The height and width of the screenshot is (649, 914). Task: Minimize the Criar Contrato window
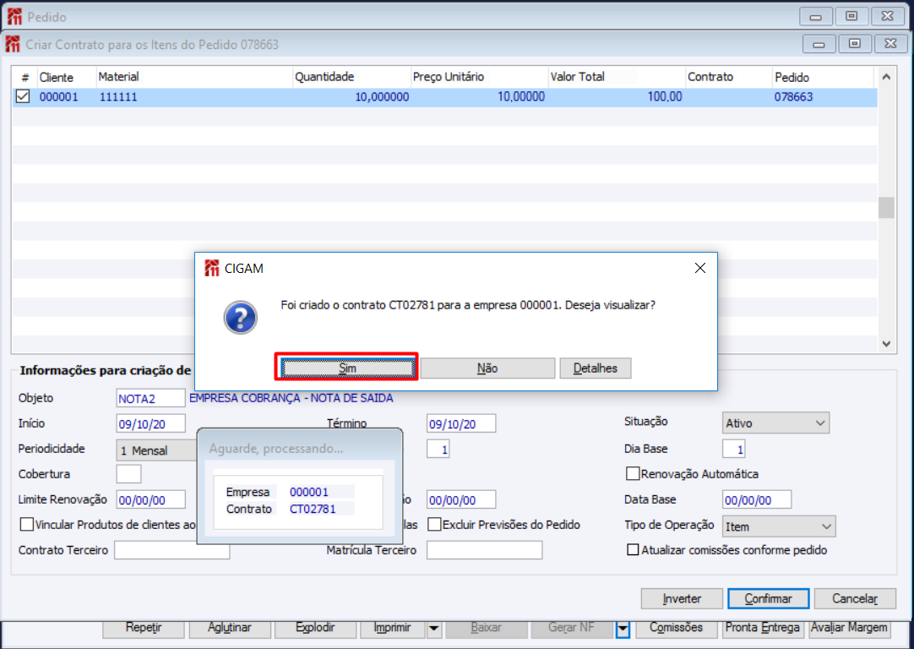tap(819, 44)
